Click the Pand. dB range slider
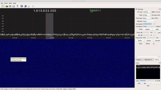161x90 pixels. pos(149,32)
